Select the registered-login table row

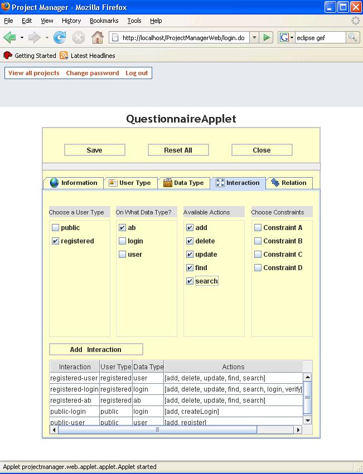point(176,389)
